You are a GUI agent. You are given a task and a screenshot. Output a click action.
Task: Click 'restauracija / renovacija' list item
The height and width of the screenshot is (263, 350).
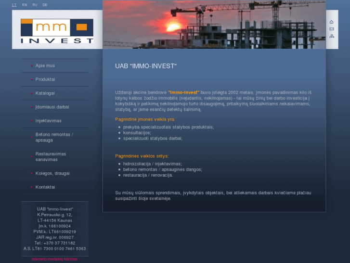(148, 175)
